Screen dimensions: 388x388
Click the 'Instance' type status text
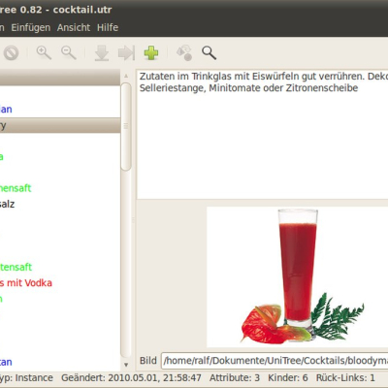pyautogui.click(x=34, y=377)
